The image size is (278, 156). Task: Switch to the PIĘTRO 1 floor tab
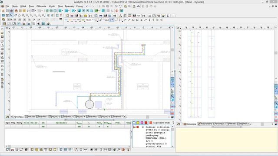pyautogui.click(x=42, y=117)
